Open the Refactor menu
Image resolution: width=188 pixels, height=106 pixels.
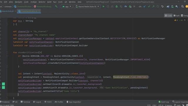click(x=42, y=2)
